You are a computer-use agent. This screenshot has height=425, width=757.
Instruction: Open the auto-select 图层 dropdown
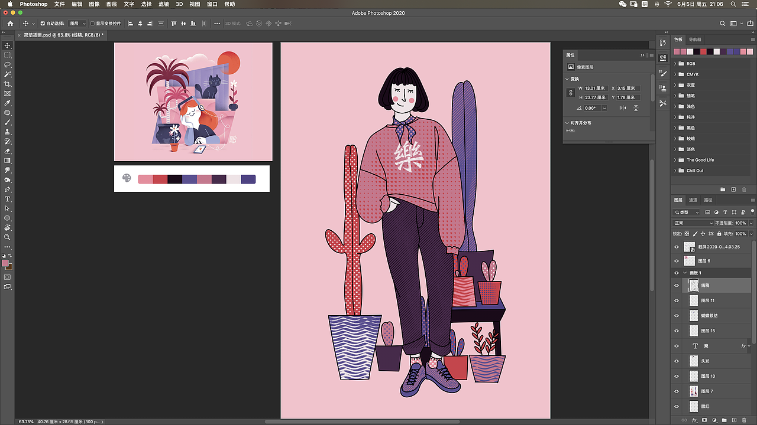click(77, 24)
